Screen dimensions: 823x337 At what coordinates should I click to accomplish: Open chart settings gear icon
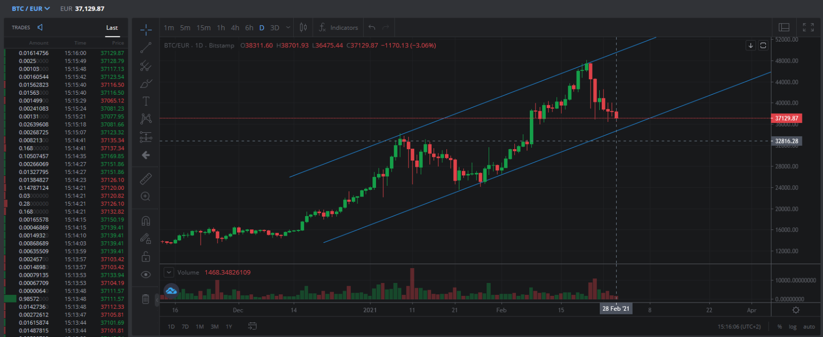click(796, 310)
